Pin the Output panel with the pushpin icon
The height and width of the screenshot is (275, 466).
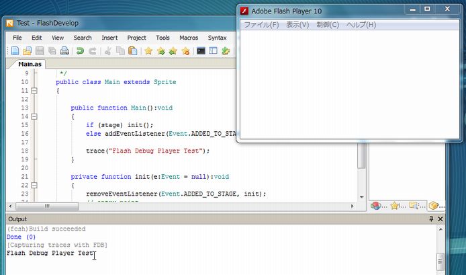pos(431,219)
